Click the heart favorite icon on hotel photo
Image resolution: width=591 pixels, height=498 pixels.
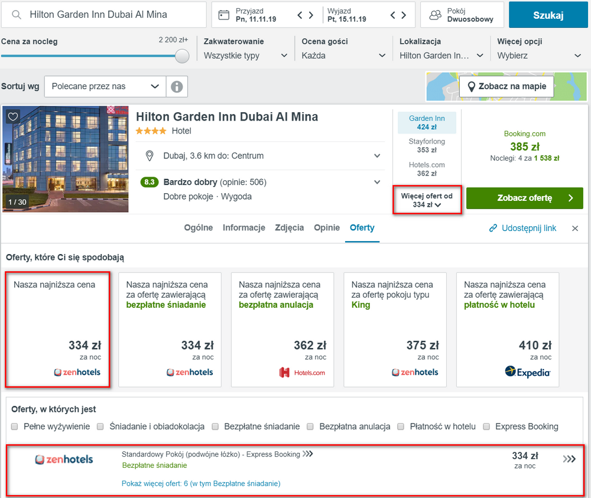(x=13, y=116)
